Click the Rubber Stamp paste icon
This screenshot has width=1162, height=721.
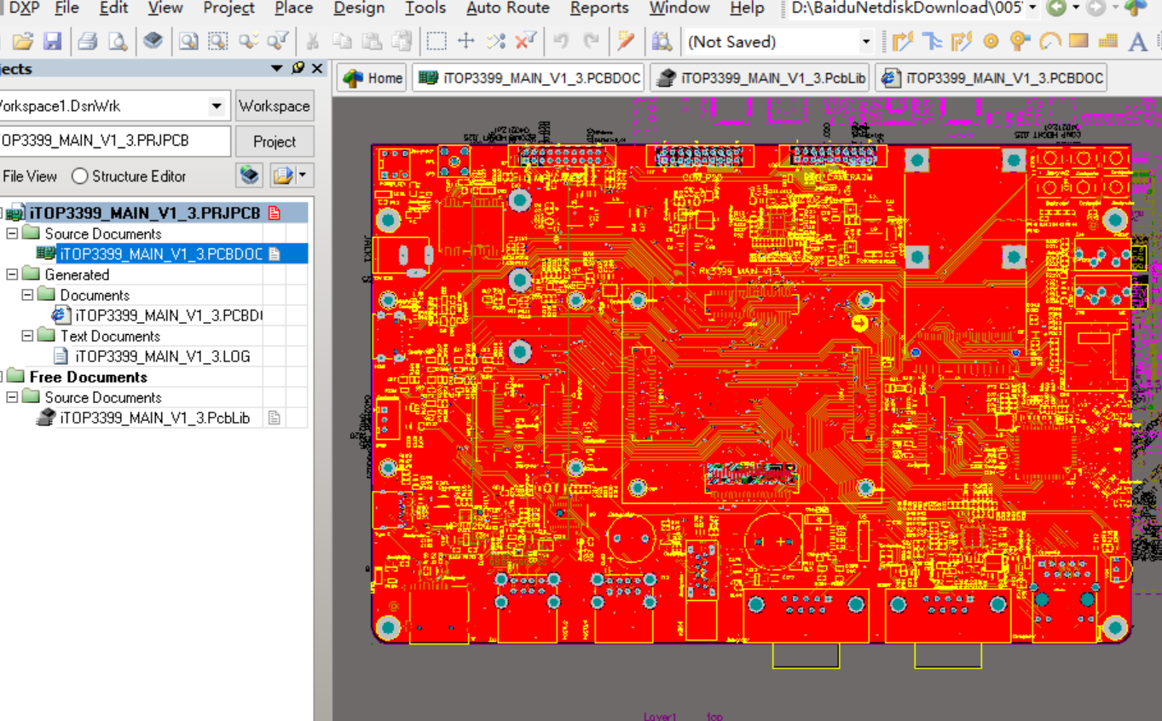coord(401,41)
